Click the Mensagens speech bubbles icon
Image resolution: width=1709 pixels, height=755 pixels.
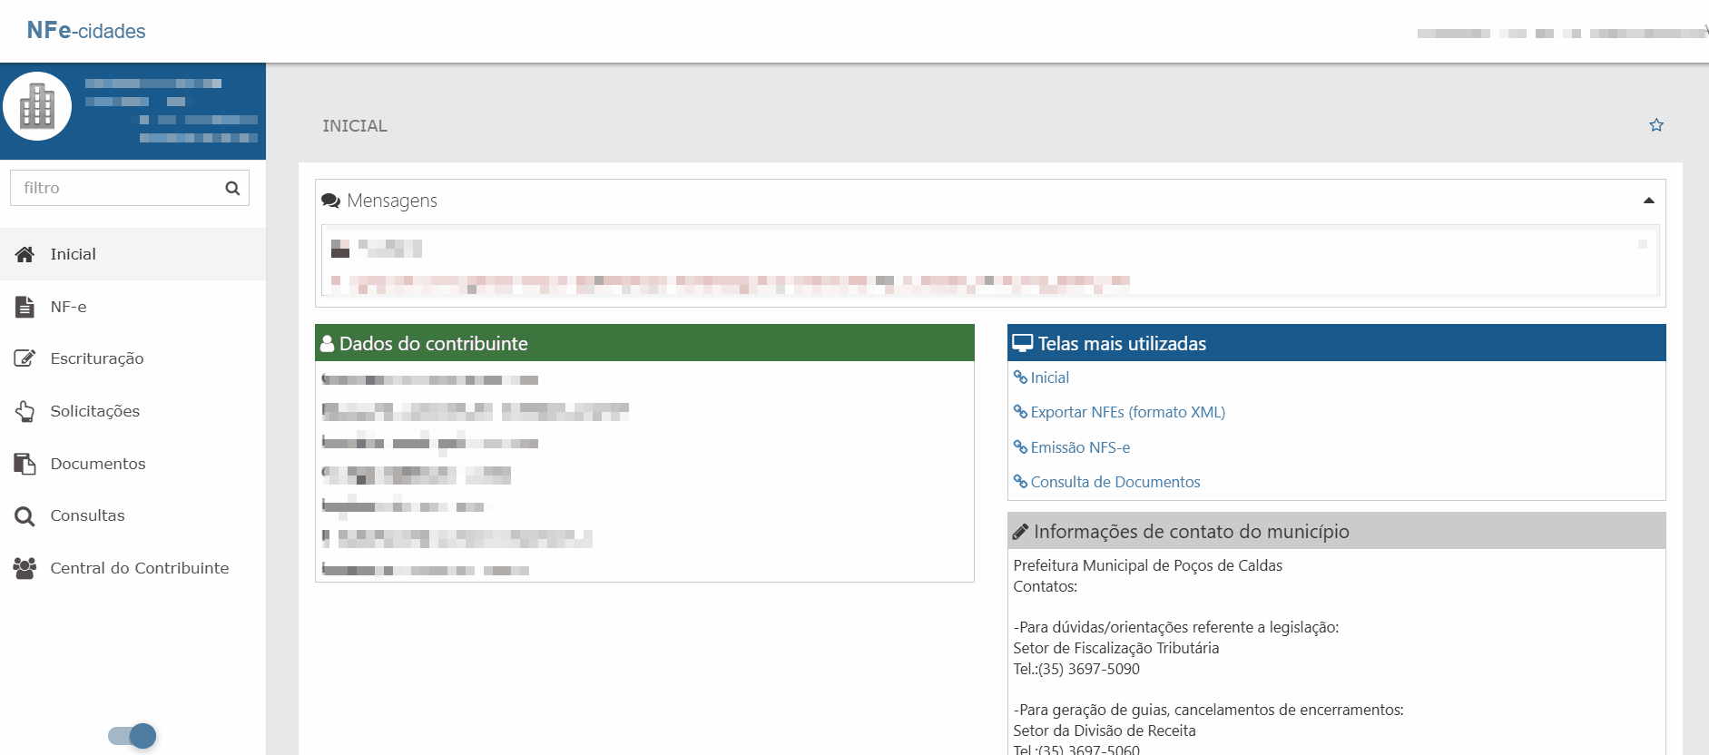point(331,201)
